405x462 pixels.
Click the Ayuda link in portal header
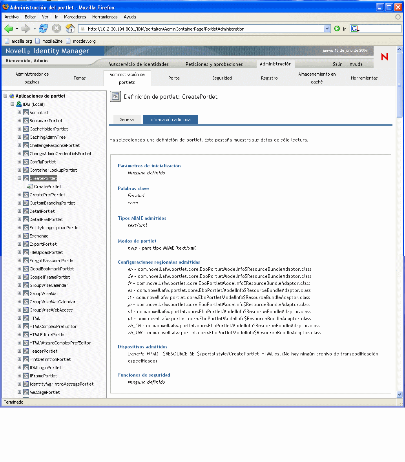356,64
